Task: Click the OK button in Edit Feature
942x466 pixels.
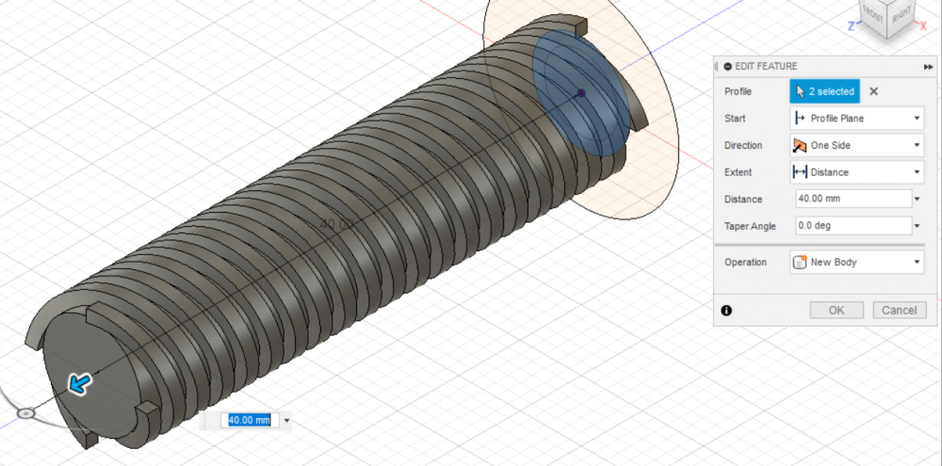Action: pyautogui.click(x=836, y=310)
